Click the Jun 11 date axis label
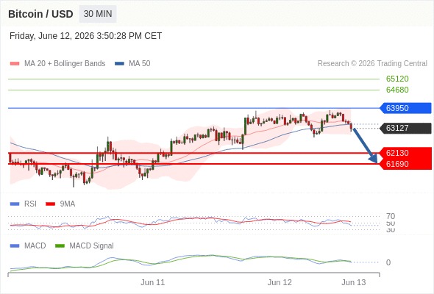Screen dimensions: 434x294 (152, 282)
